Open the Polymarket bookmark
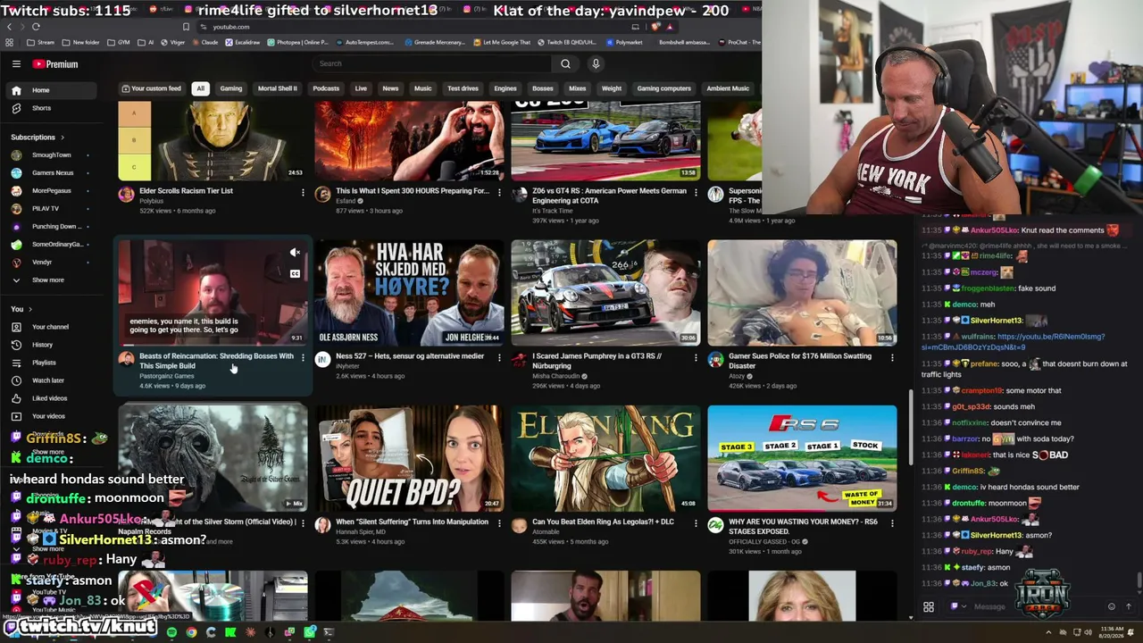The height and width of the screenshot is (643, 1143). [x=625, y=42]
